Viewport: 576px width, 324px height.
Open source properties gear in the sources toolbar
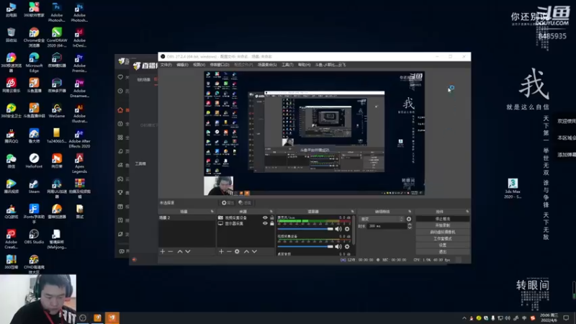click(x=237, y=251)
